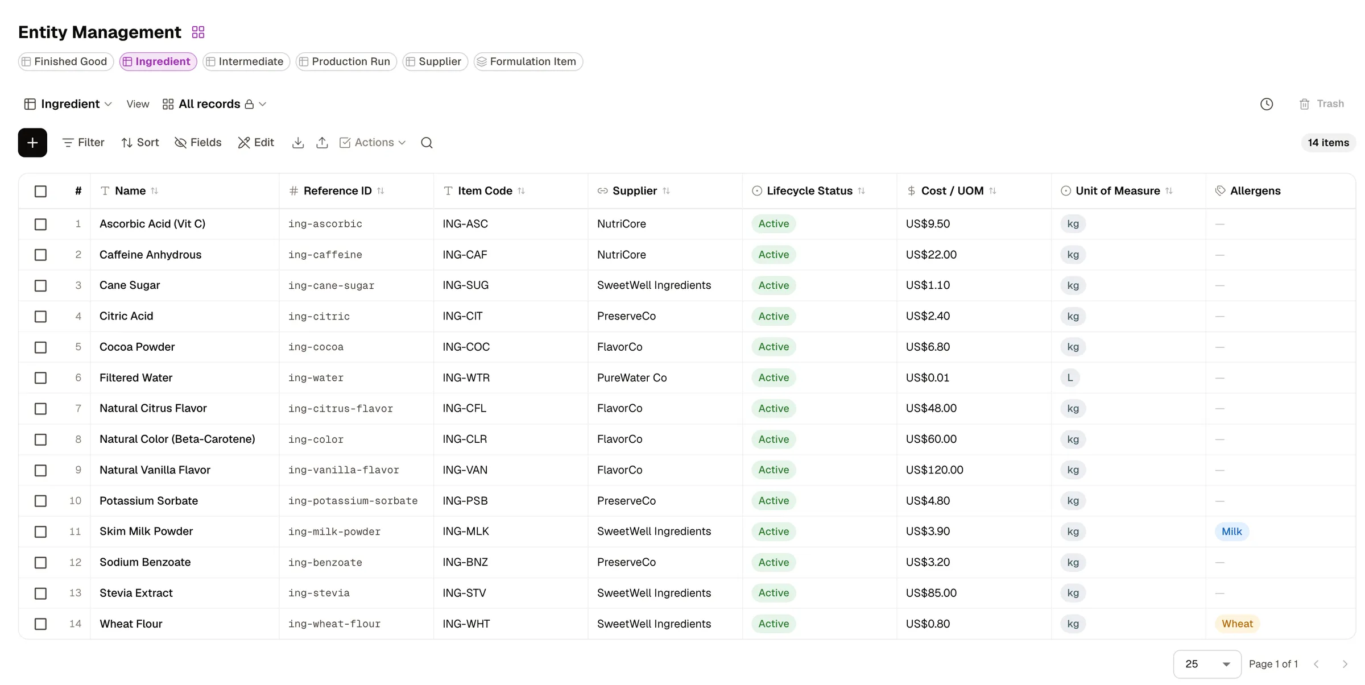This screenshot has width=1365, height=685.
Task: Open the Fields visibility menu
Action: (198, 143)
